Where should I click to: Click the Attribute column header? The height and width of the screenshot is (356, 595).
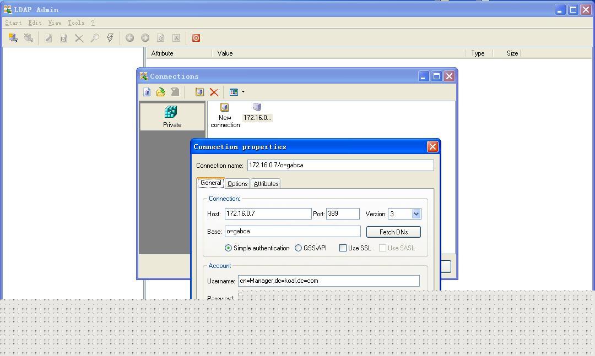point(178,53)
